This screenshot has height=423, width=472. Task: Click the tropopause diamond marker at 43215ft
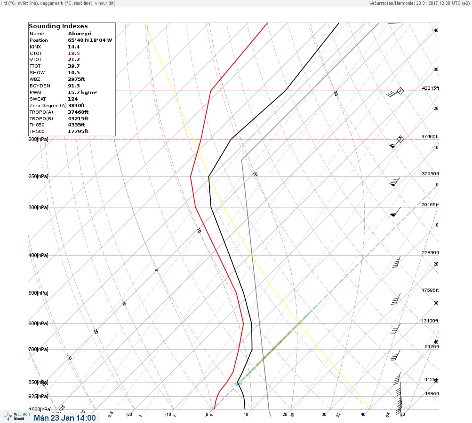pyautogui.click(x=400, y=90)
